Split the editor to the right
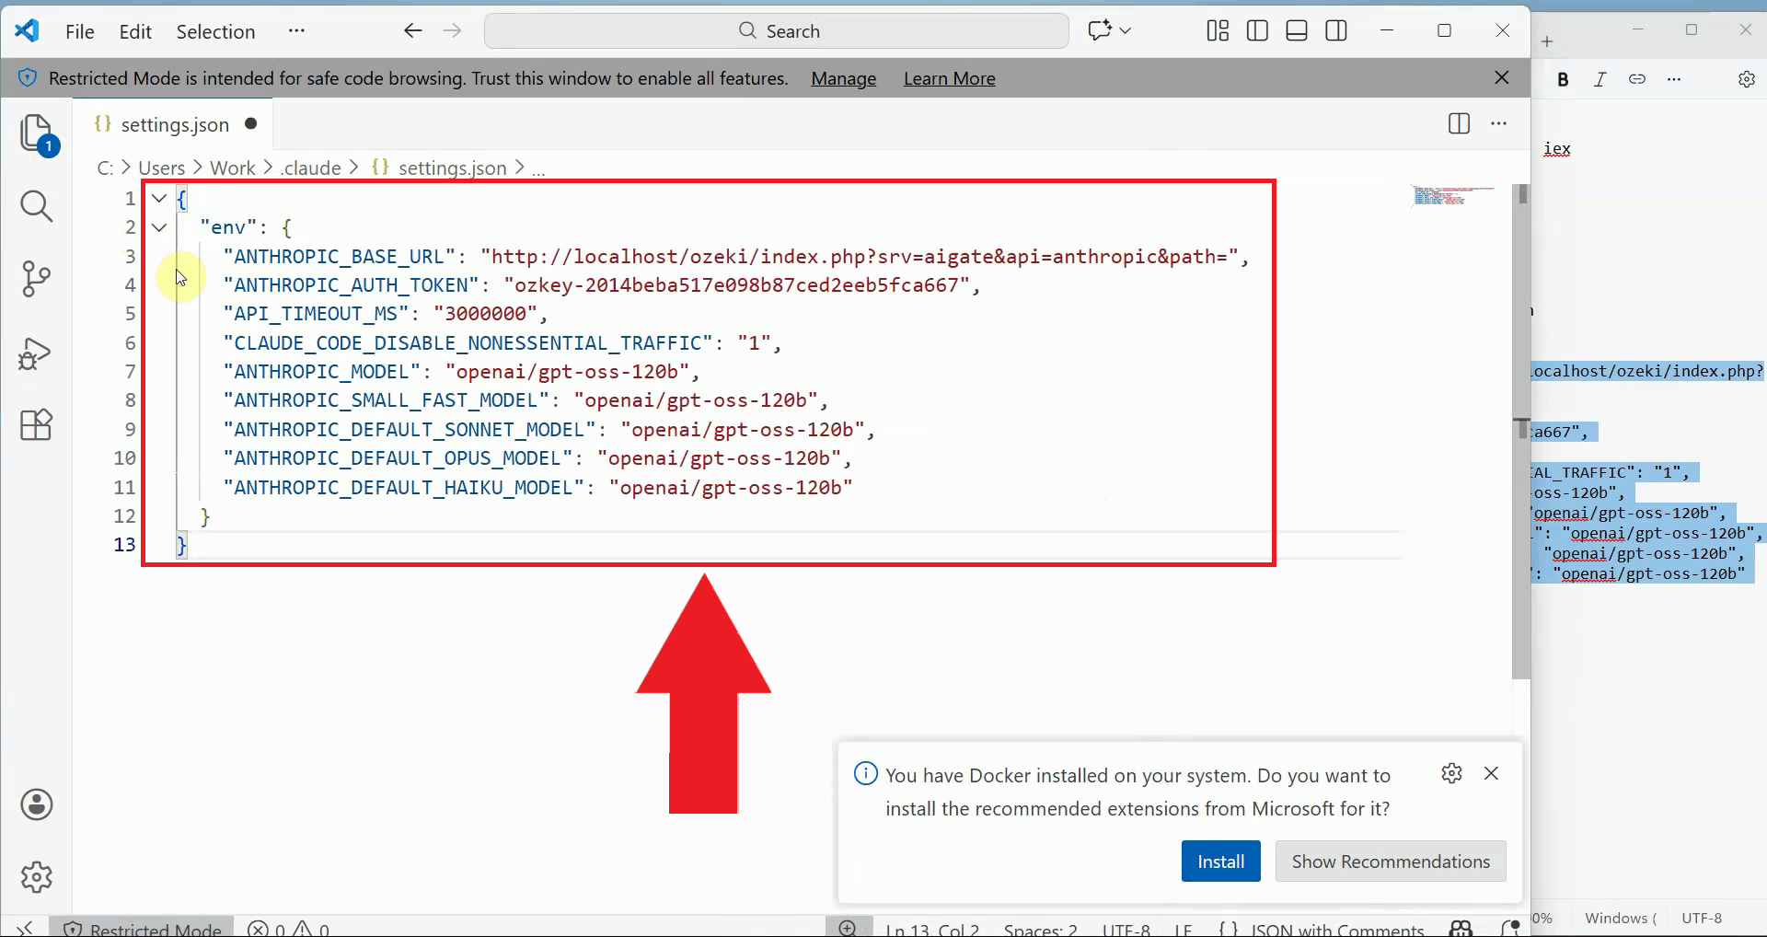This screenshot has width=1767, height=937. pyautogui.click(x=1459, y=123)
